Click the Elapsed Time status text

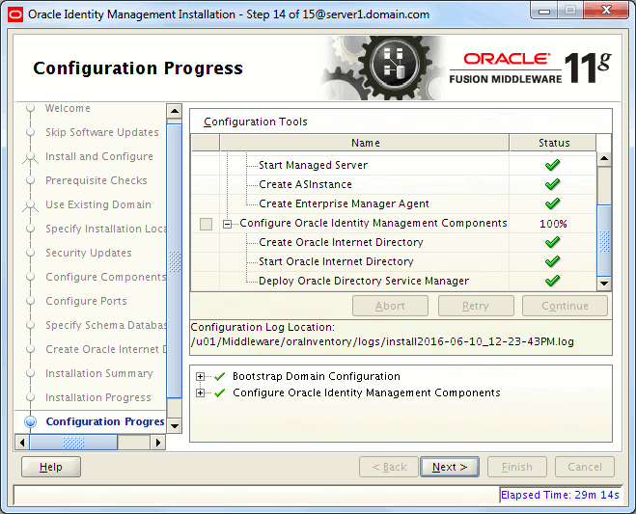[x=560, y=495]
